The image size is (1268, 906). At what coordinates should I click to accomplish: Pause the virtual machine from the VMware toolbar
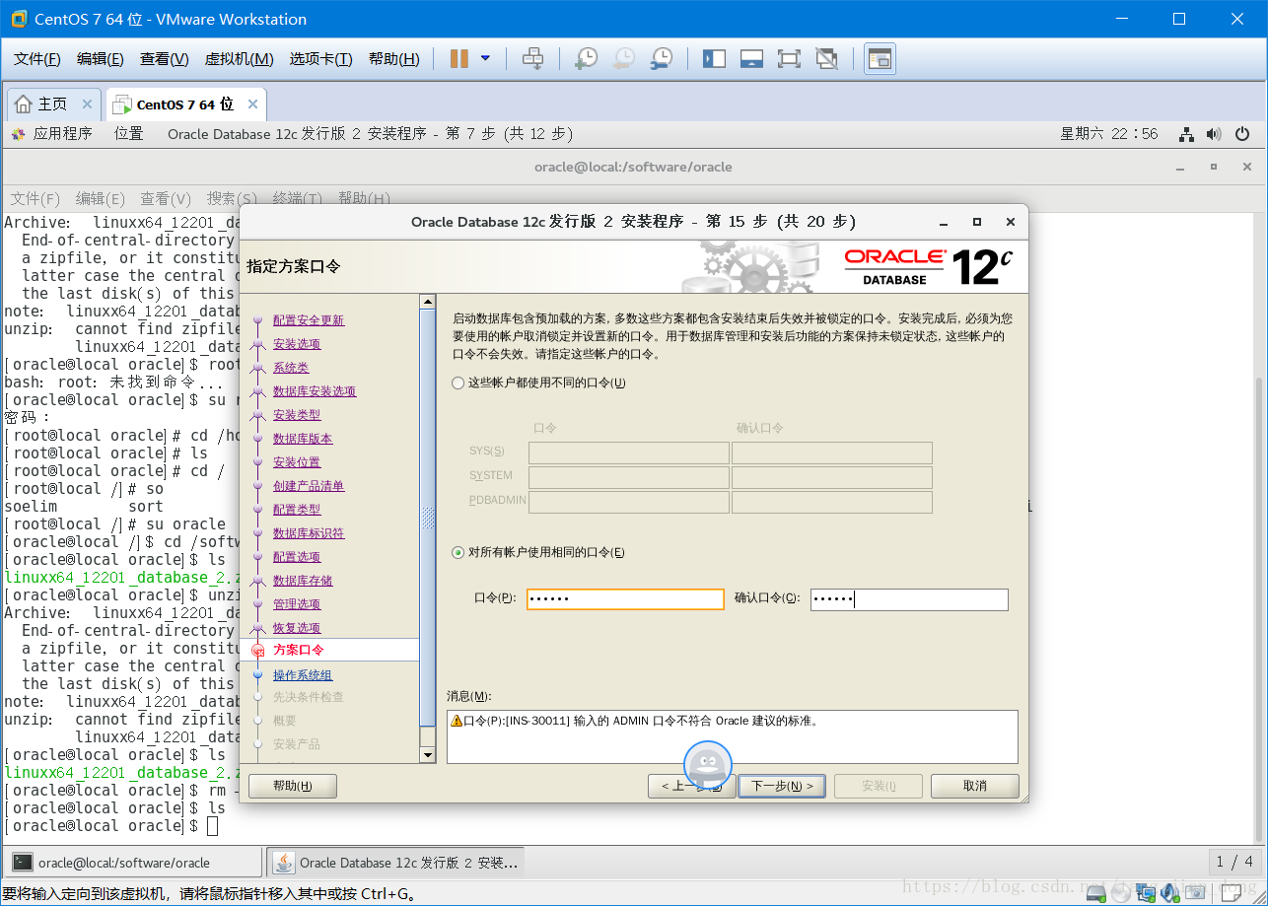click(x=459, y=59)
